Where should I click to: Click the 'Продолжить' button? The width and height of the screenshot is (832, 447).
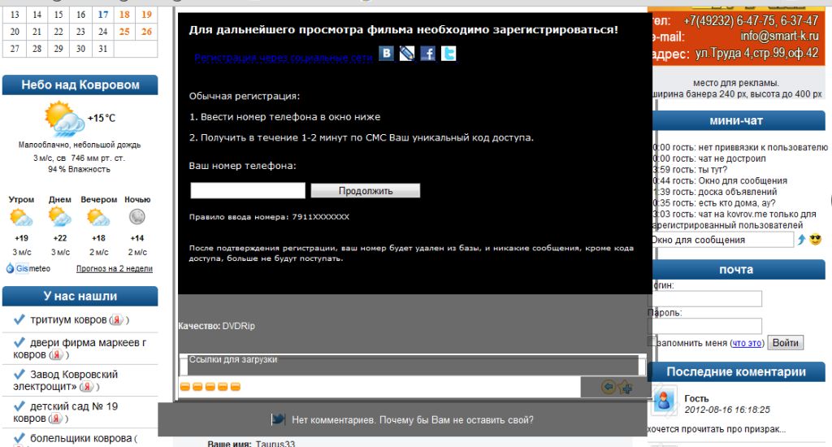[x=365, y=191]
